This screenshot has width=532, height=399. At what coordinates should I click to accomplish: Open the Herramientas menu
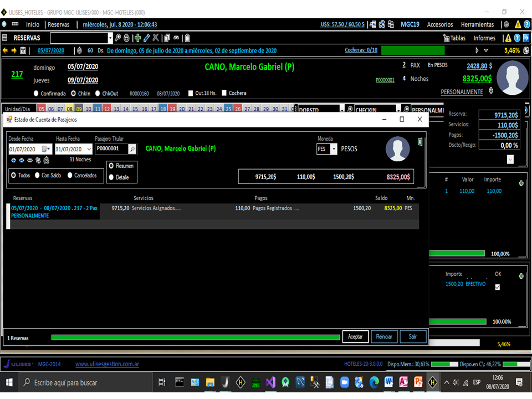point(477,24)
